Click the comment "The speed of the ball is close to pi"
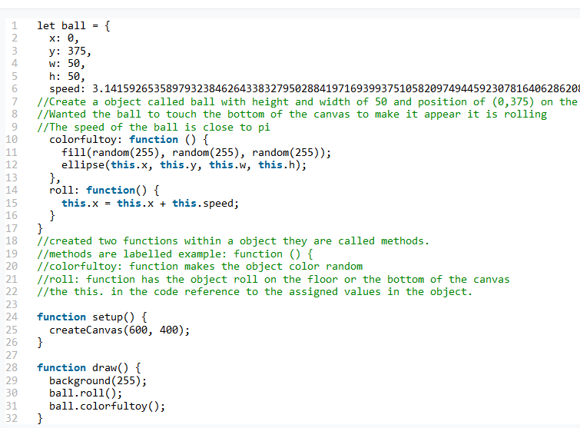This screenshot has width=580, height=428. click(150, 127)
